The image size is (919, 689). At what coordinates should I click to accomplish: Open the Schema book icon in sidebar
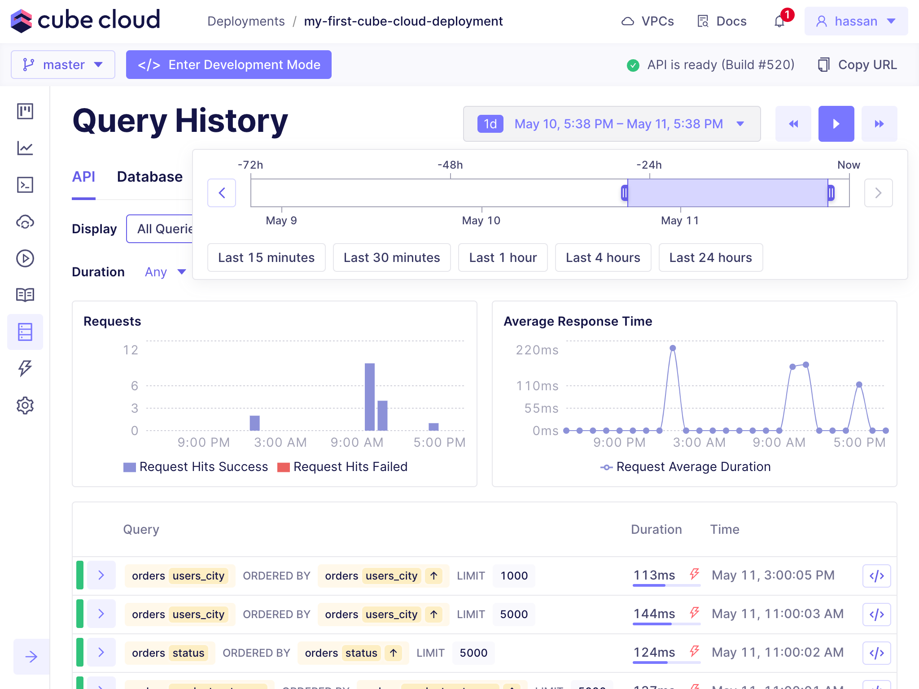25,295
